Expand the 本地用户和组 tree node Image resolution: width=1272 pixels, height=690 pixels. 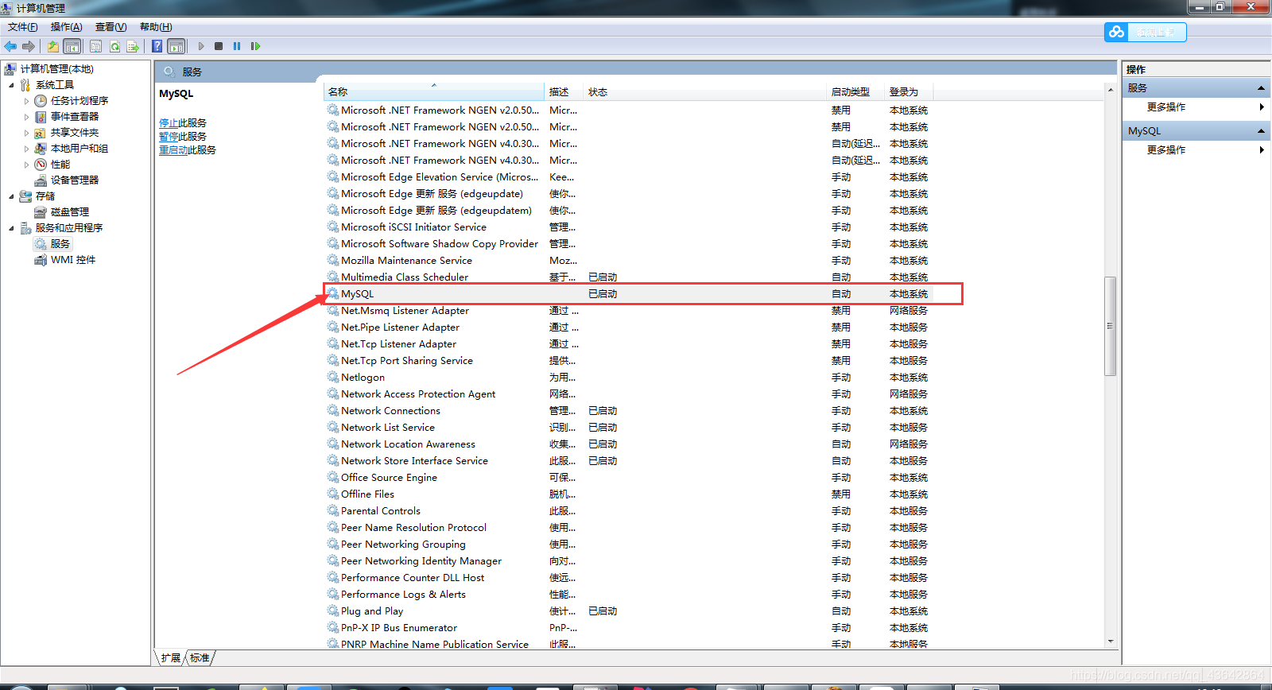pos(26,149)
